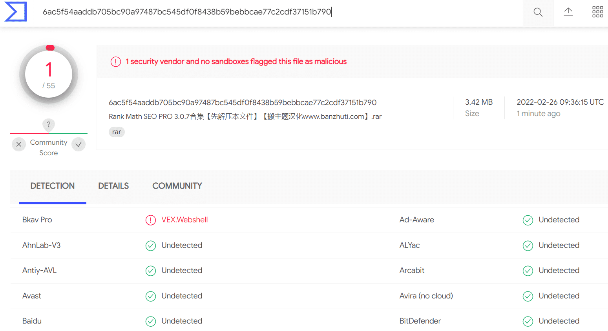Select the Undetected result for AhnLab-V3
Image resolution: width=608 pixels, height=331 pixels.
(x=182, y=246)
